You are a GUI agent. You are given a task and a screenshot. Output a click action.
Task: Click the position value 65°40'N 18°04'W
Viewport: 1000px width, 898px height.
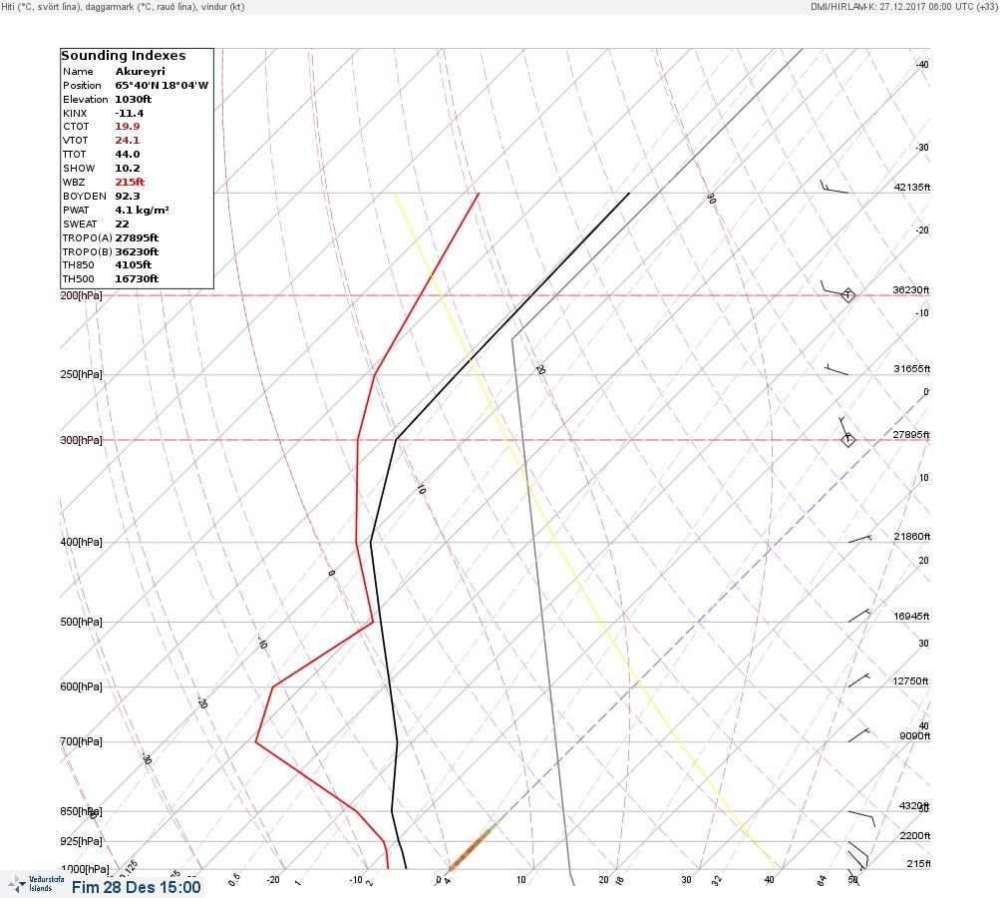(x=162, y=86)
